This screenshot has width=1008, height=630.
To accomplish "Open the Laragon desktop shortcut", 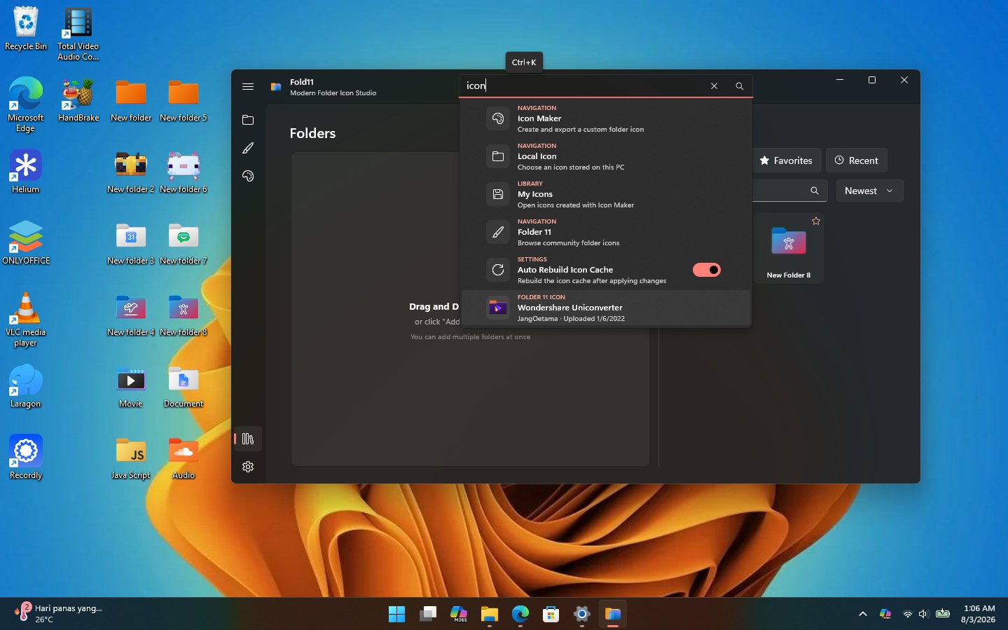I will coord(26,386).
